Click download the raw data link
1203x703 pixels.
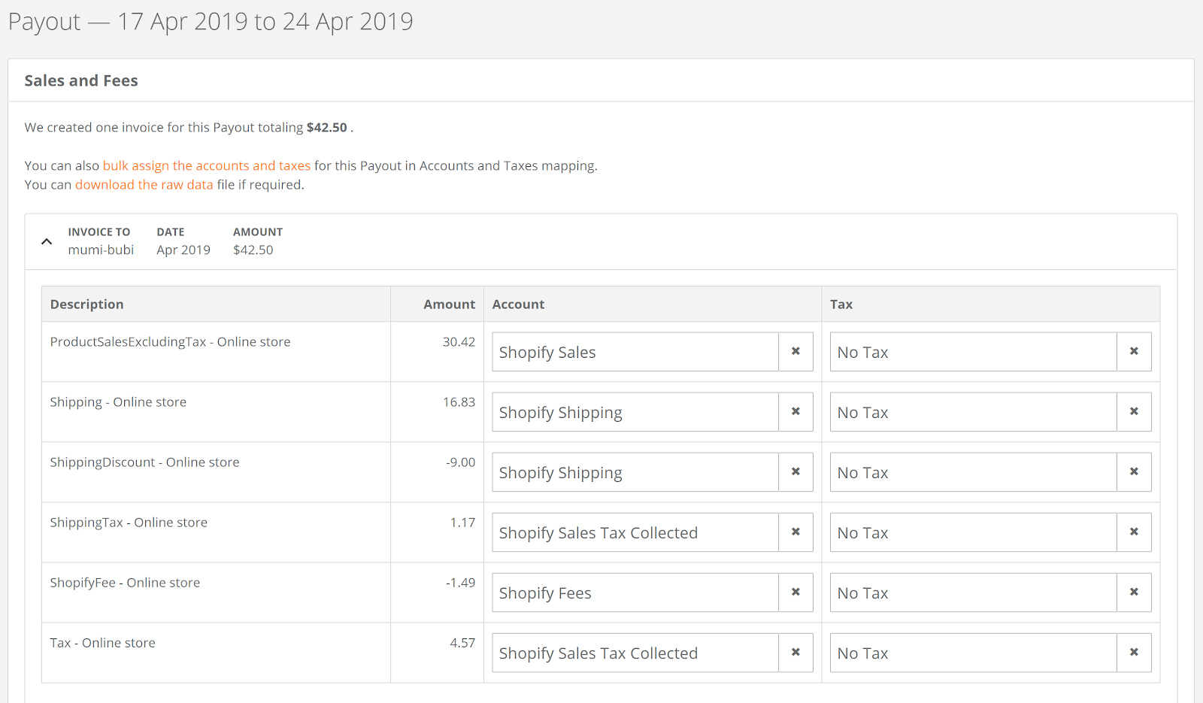144,184
